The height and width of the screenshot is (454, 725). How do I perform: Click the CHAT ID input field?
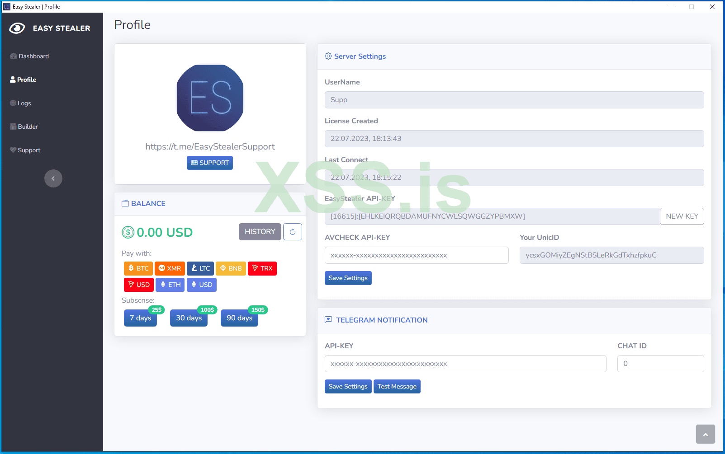point(661,364)
